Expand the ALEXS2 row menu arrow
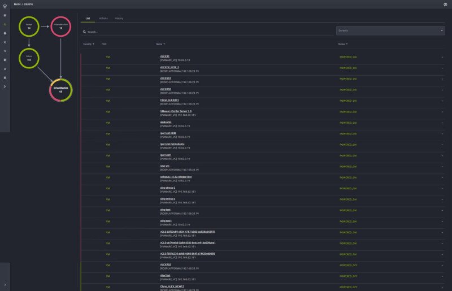The width and height of the screenshot is (452, 291). [x=442, y=57]
